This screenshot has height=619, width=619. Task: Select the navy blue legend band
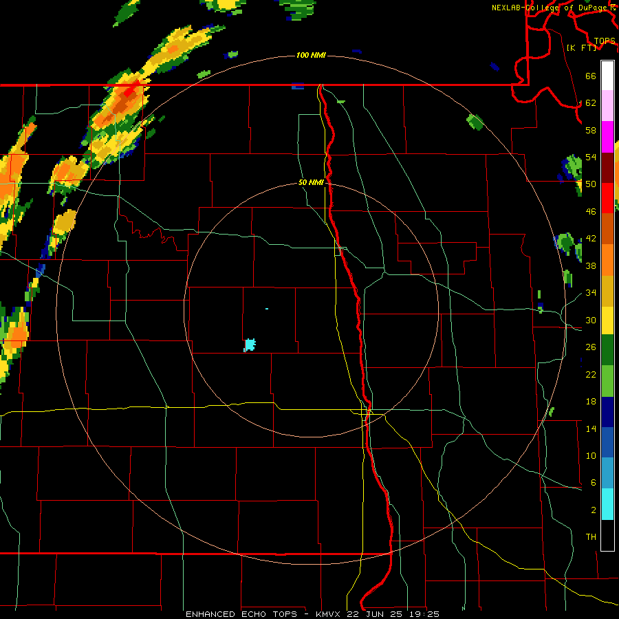pyautogui.click(x=607, y=412)
